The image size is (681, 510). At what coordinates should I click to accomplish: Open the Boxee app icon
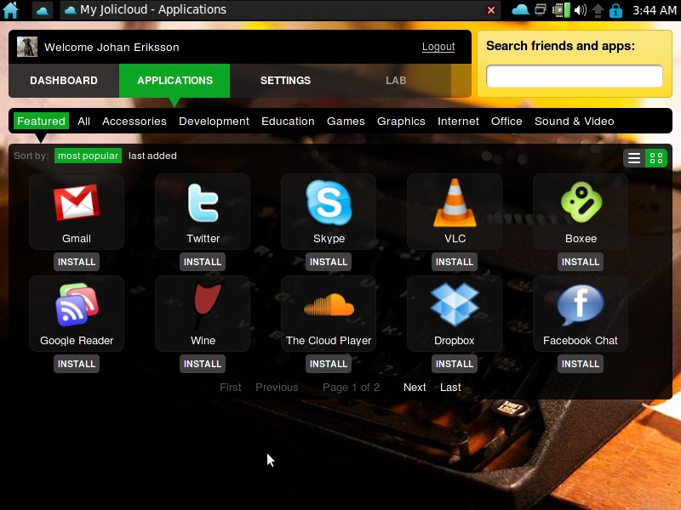coord(581,202)
